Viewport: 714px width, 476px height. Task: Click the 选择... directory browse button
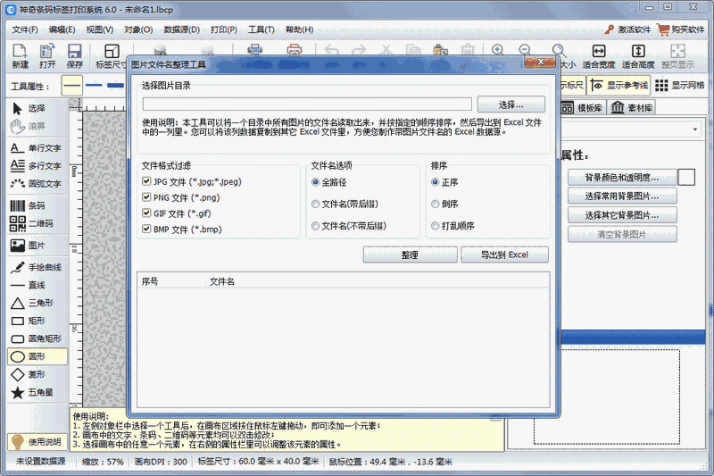[511, 104]
